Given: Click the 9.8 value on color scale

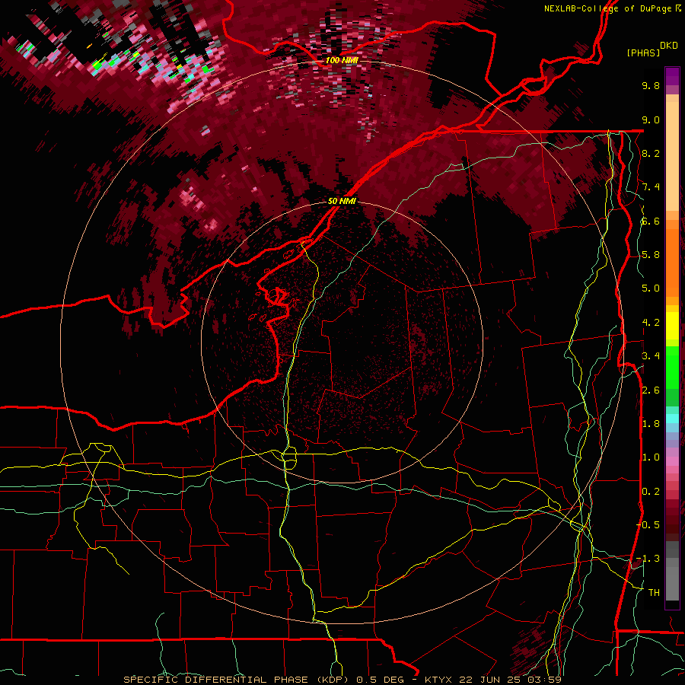Looking at the screenshot, I should (651, 85).
